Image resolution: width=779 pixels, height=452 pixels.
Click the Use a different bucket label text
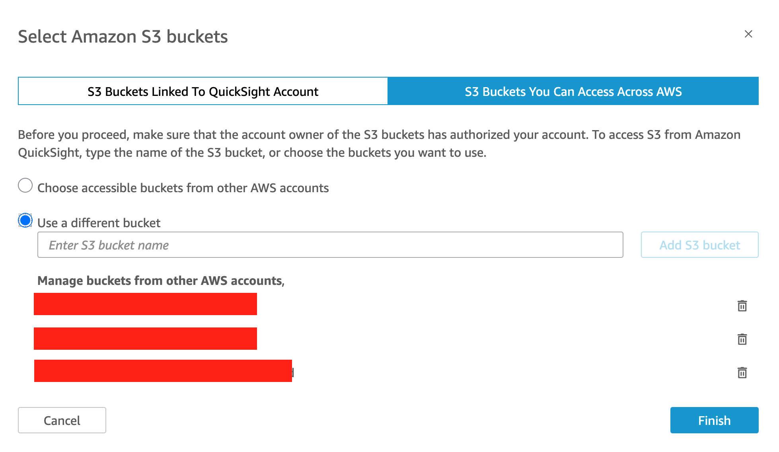99,223
